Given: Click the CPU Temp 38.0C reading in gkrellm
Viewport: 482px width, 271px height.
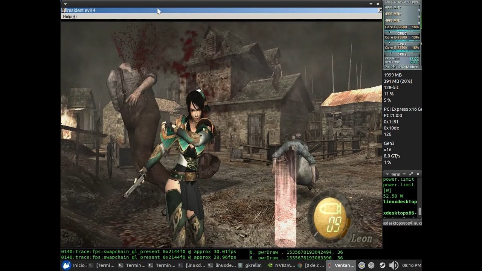Looking at the screenshot, I should click(x=402, y=59).
